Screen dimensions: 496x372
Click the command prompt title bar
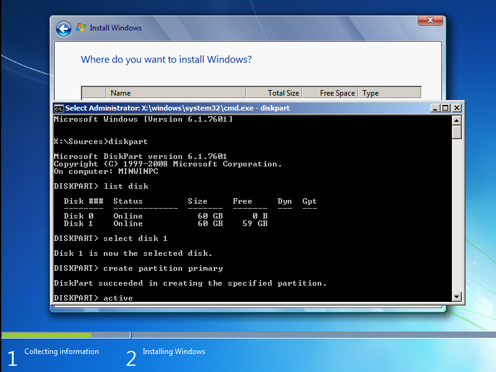[249, 108]
